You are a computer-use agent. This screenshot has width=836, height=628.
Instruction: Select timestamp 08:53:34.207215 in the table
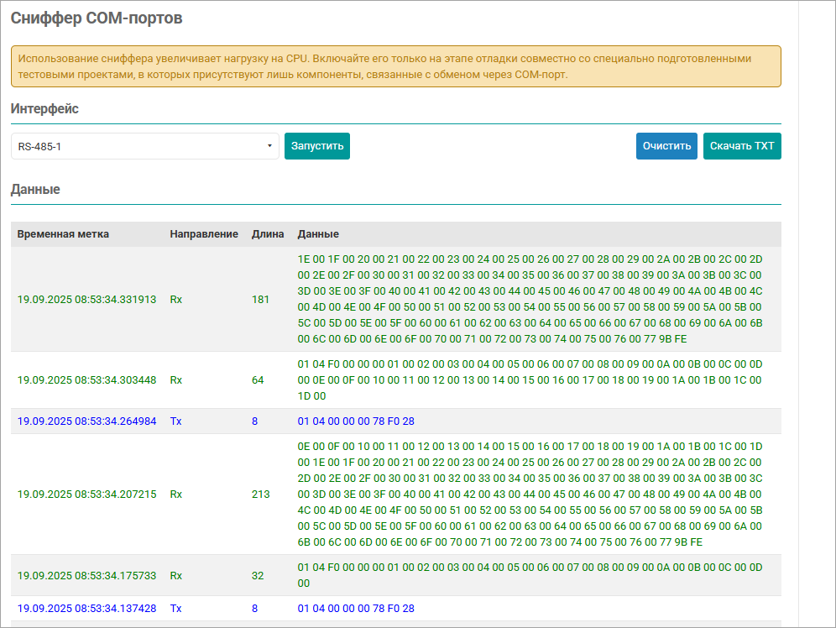pos(86,495)
